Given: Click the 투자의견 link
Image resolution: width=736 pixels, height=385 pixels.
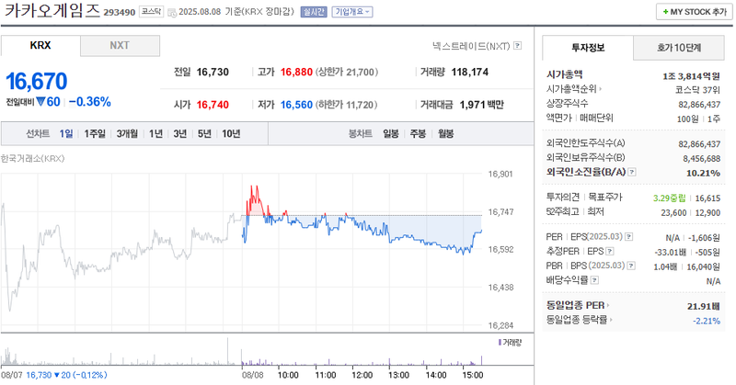Looking at the screenshot, I should pyautogui.click(x=563, y=197).
